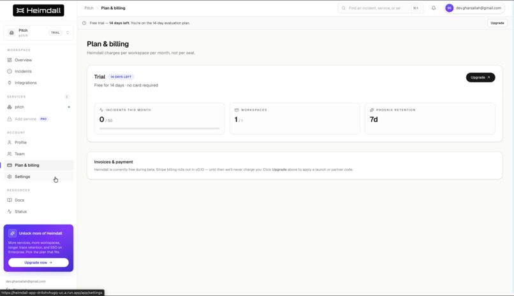Screen dimensions: 514x296
Task: Click the TRIAL badge in workspace switcher
Action: (x=55, y=32)
